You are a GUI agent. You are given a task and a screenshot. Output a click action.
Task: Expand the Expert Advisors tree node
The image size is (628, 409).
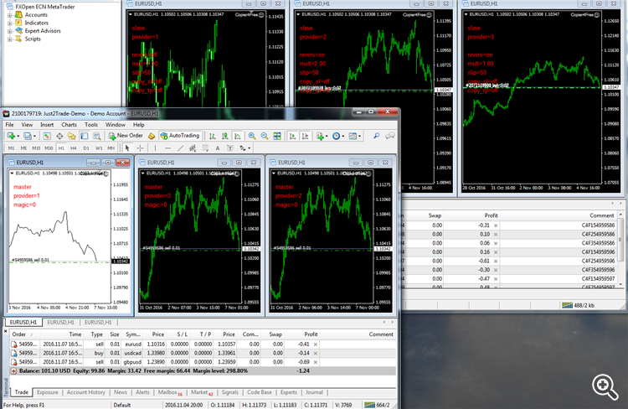point(9,31)
